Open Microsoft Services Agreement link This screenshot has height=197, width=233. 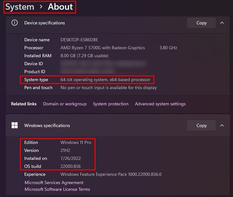54,183
